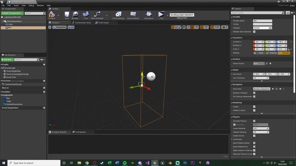Toggle scale snapping in the viewport
Image resolution: width=296 pixels, height=166 pixels.
[212, 27]
